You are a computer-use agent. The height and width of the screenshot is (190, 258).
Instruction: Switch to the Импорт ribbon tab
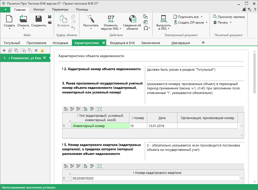click(39, 9)
